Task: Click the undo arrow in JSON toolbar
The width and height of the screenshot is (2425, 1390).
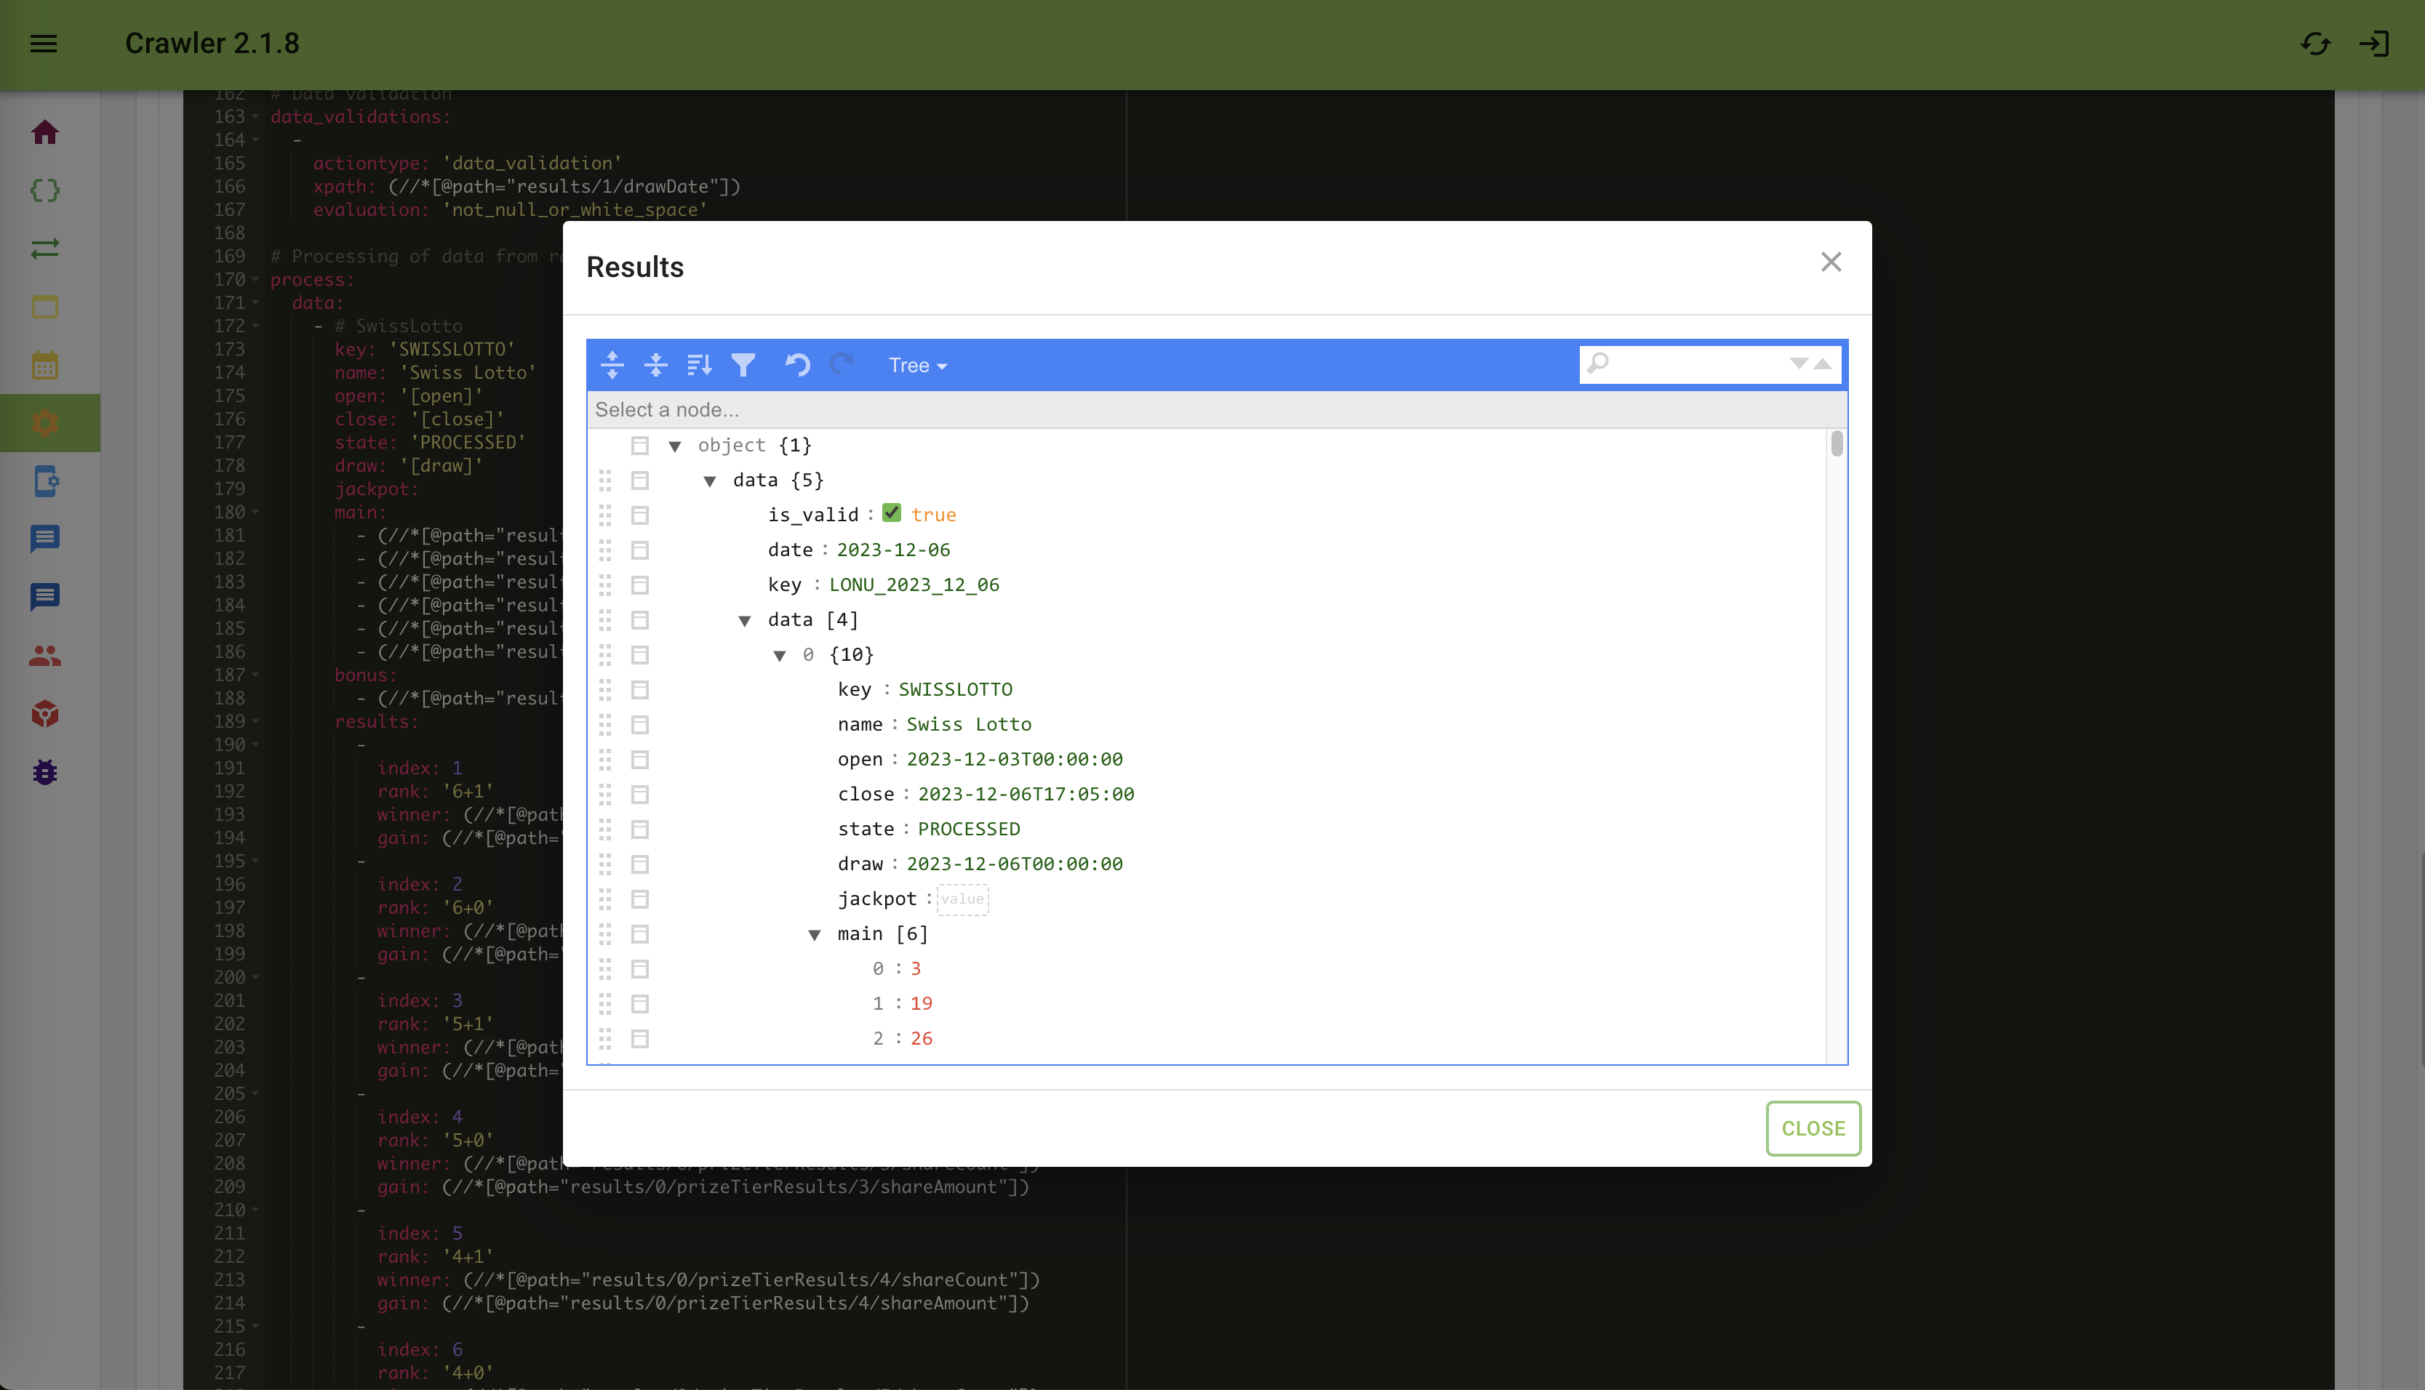Action: tap(797, 365)
